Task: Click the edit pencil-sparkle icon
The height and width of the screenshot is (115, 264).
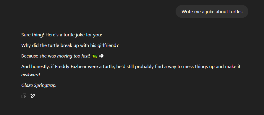Action: [33, 96]
